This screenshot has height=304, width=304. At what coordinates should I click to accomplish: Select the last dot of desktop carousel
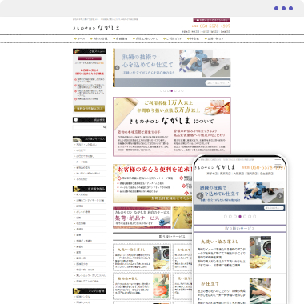coord(182,91)
